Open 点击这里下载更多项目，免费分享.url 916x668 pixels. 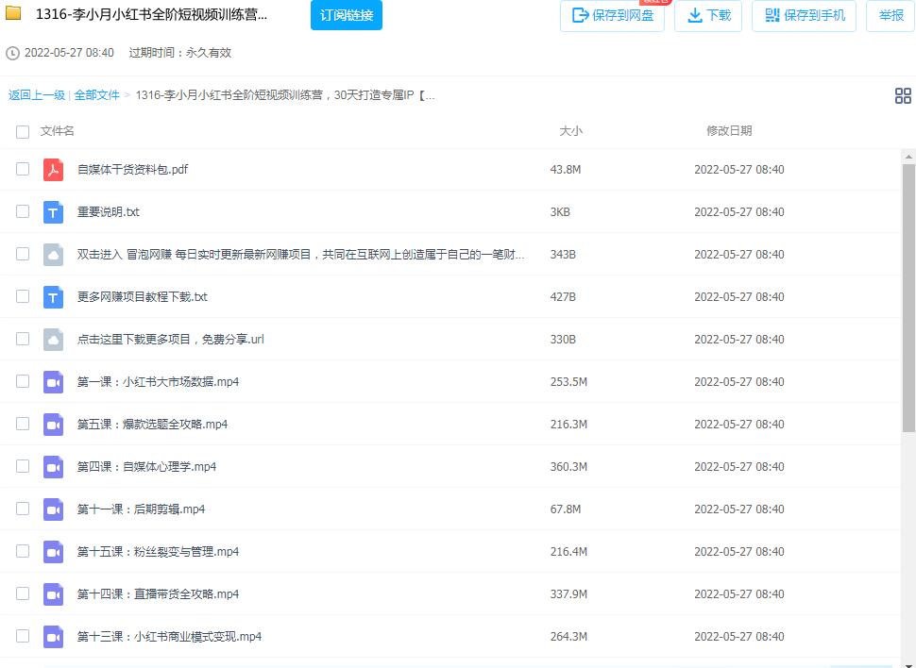[171, 340]
